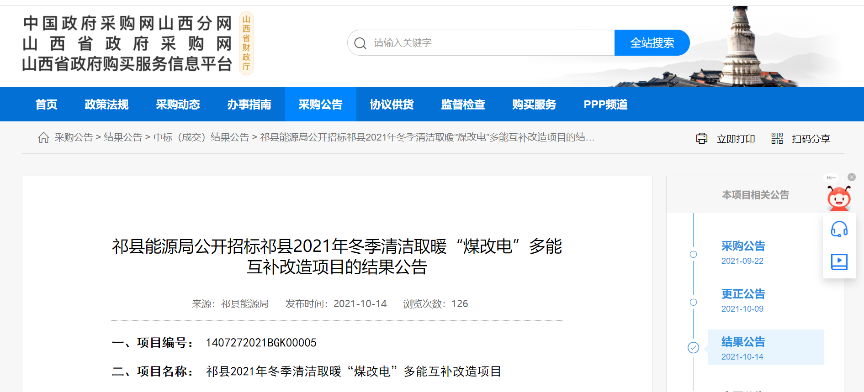This screenshot has width=864, height=392.
Task: Click the printer icon for printing
Action: click(701, 138)
